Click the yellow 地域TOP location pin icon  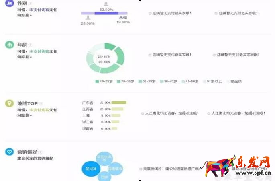click(9, 103)
